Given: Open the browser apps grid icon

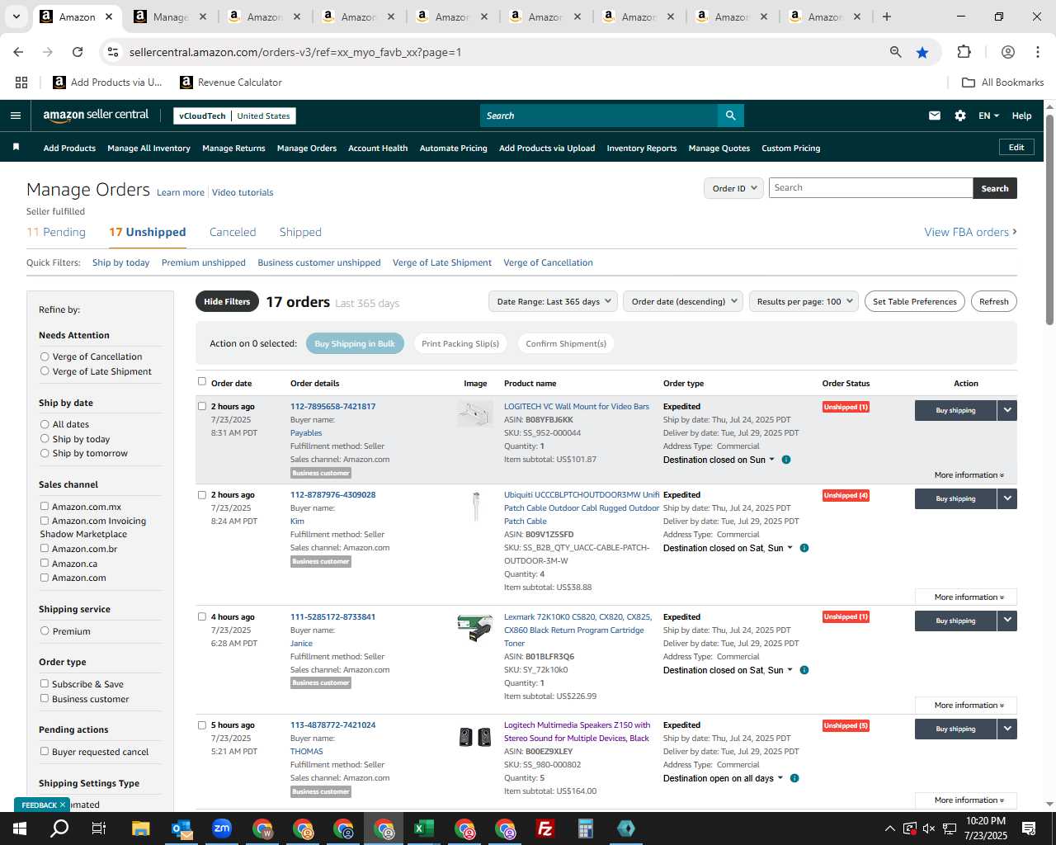Looking at the screenshot, I should 21,83.
